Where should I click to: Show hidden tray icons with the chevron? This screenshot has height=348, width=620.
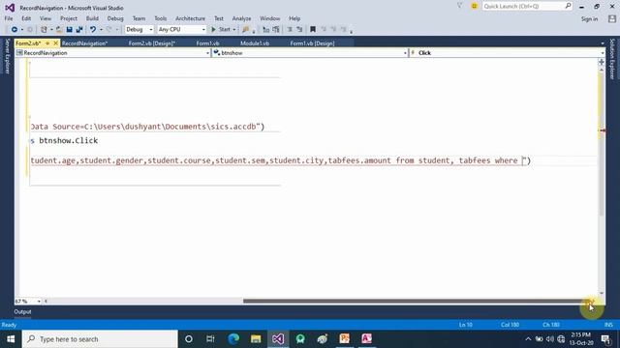pos(528,339)
